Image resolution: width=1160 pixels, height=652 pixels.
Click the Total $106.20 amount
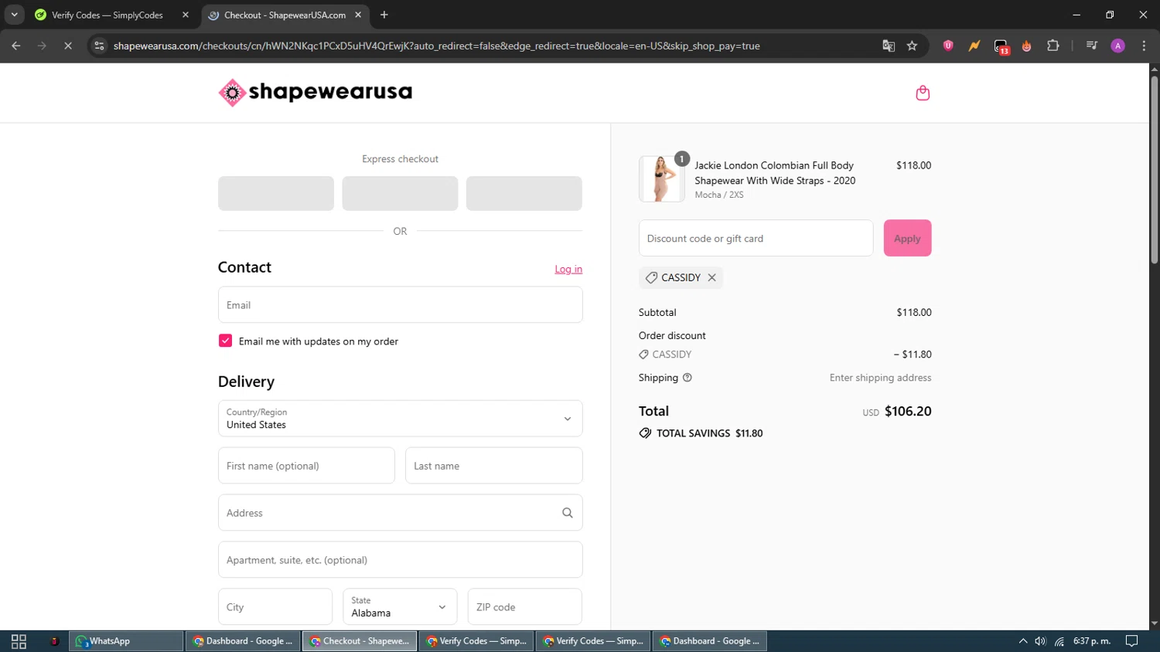tap(908, 411)
